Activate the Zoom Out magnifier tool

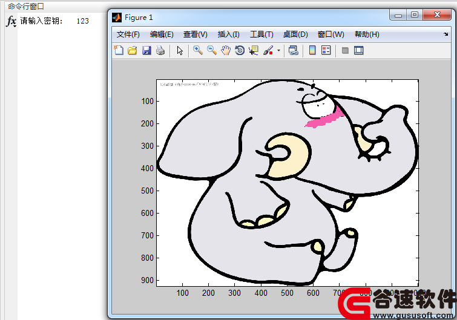click(212, 50)
